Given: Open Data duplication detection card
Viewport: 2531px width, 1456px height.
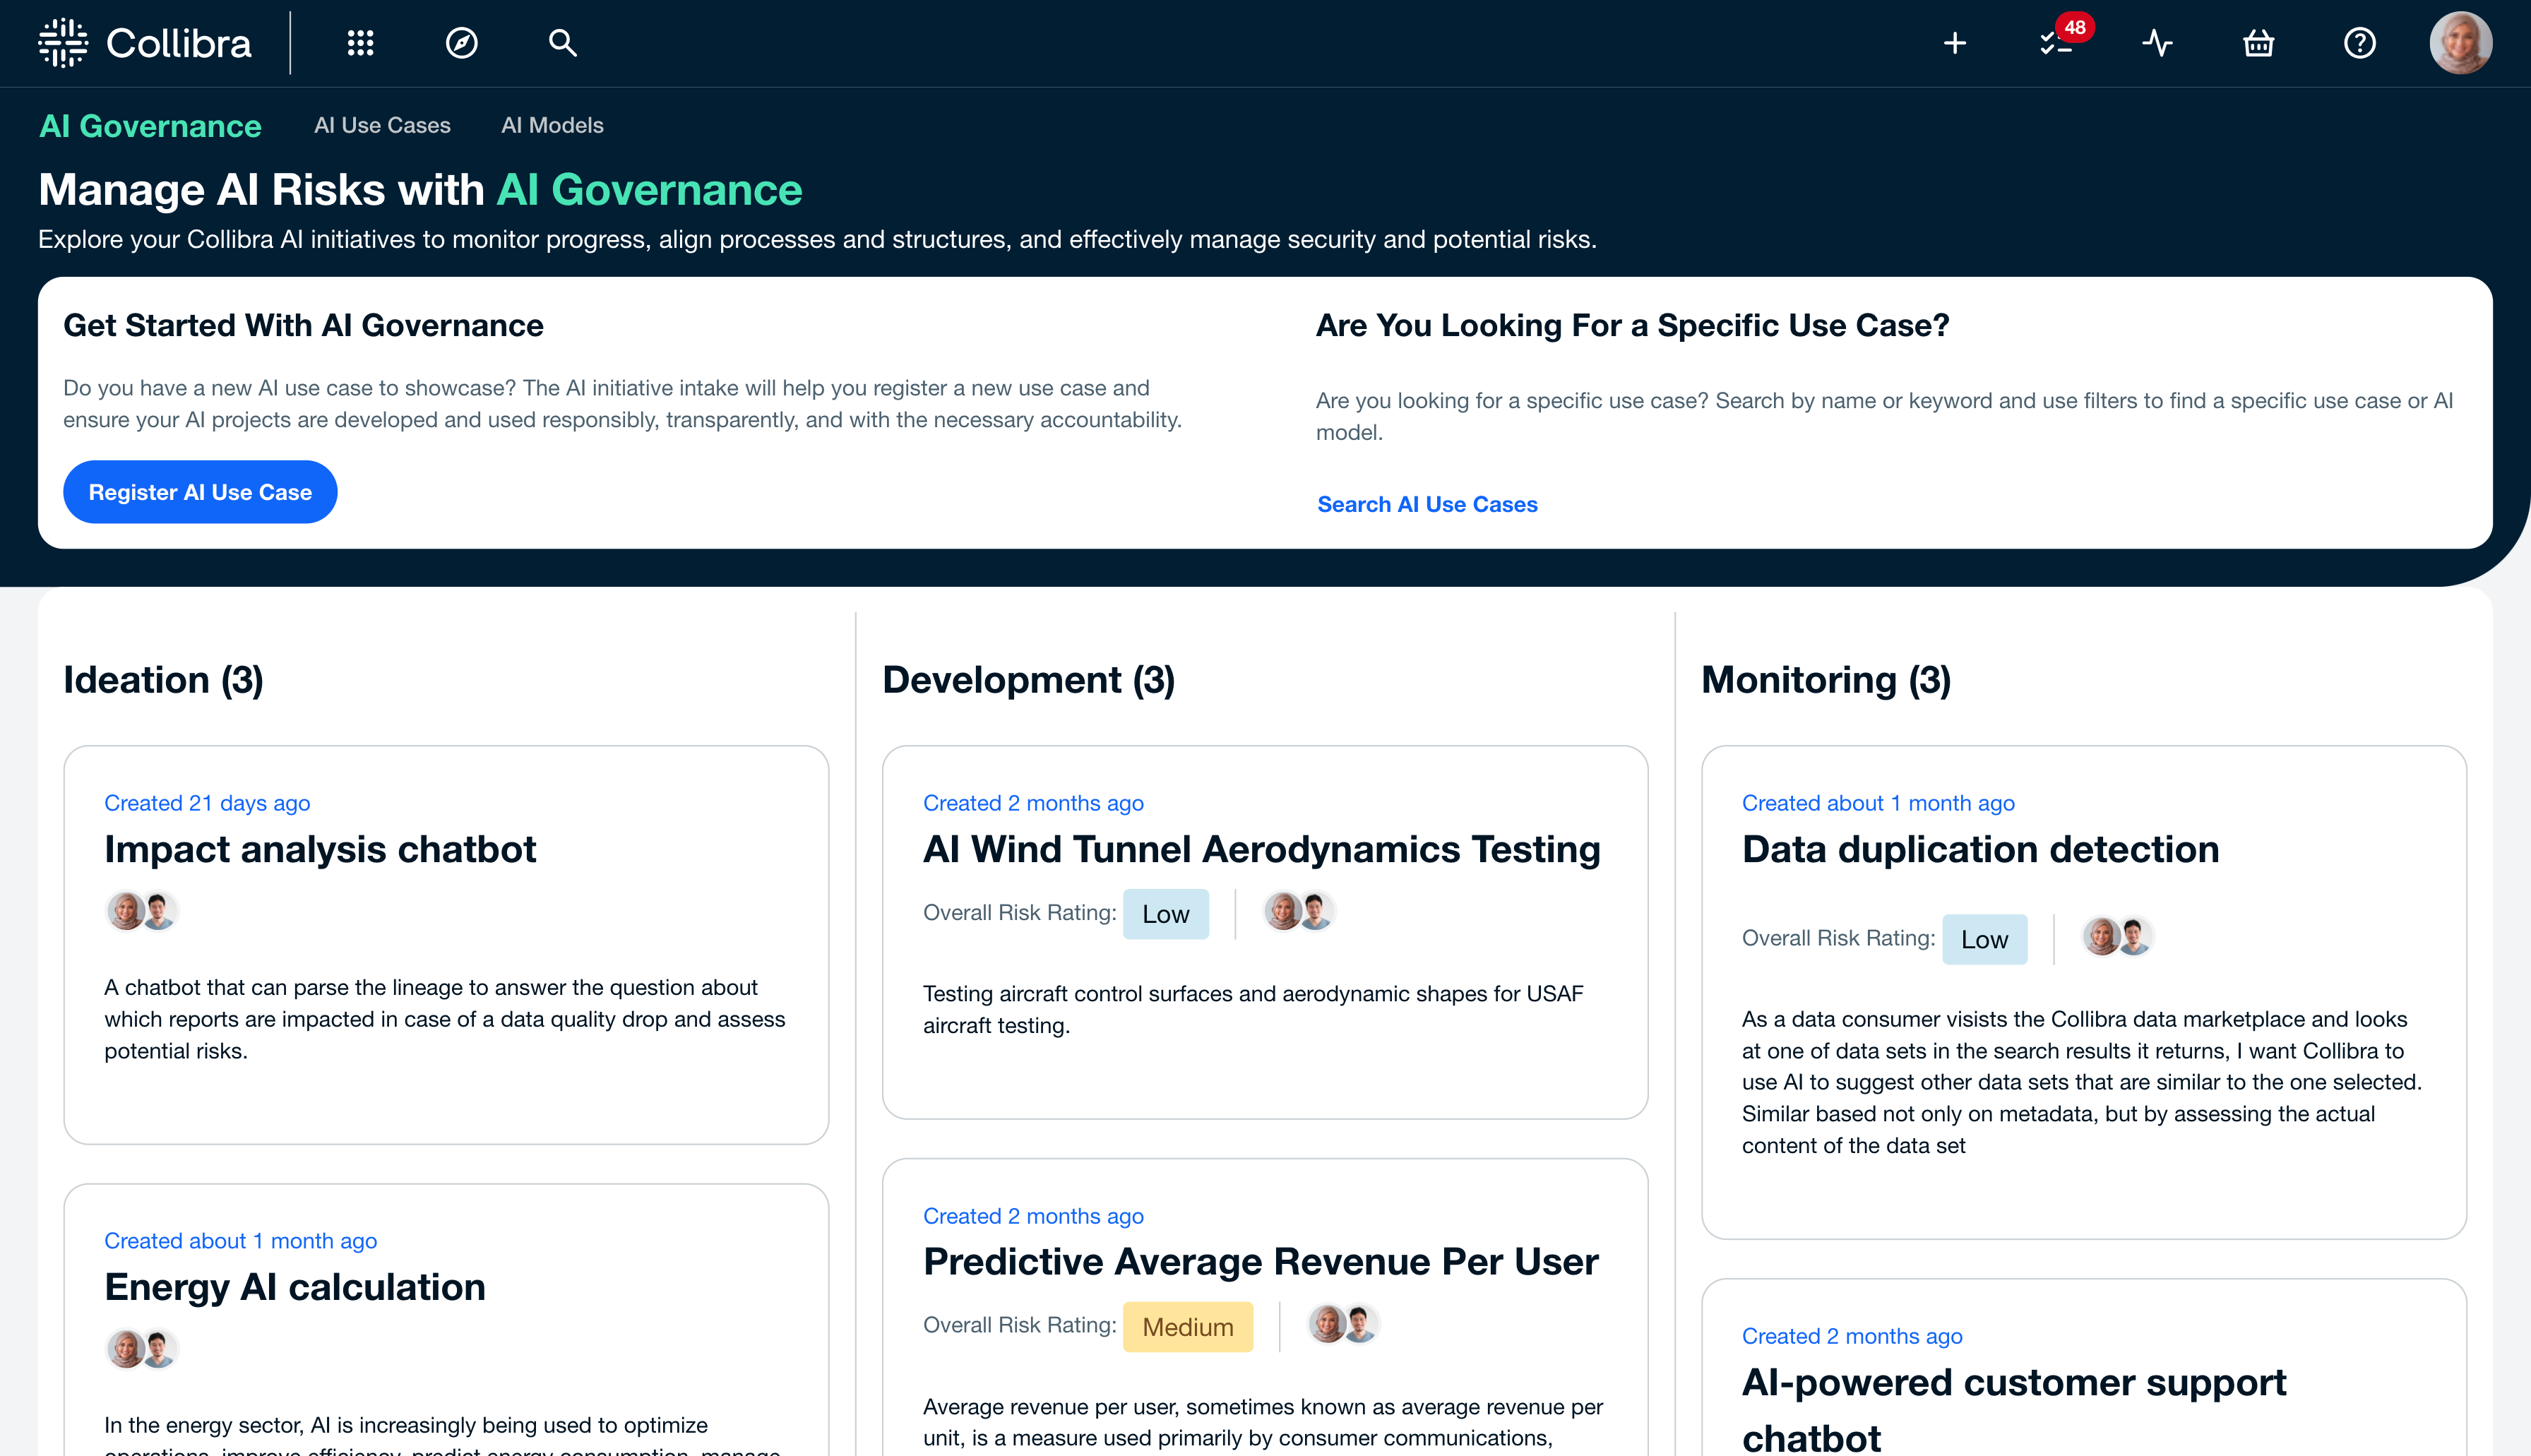Looking at the screenshot, I should [x=1980, y=849].
